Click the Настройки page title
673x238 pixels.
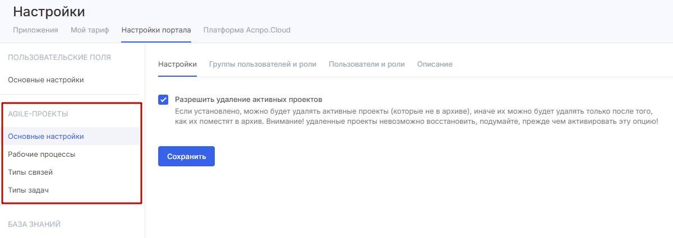click(x=49, y=11)
